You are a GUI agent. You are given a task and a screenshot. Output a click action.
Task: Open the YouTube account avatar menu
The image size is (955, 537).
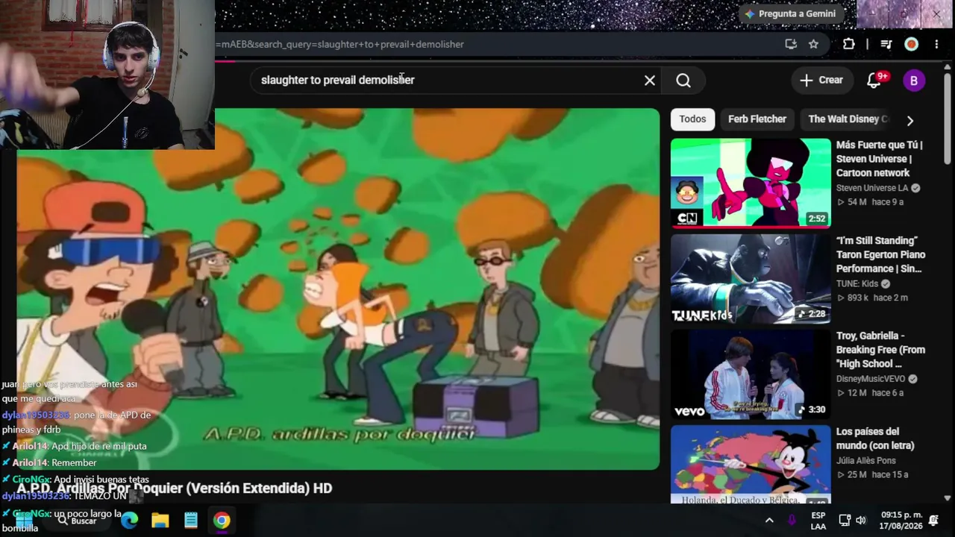pos(914,81)
